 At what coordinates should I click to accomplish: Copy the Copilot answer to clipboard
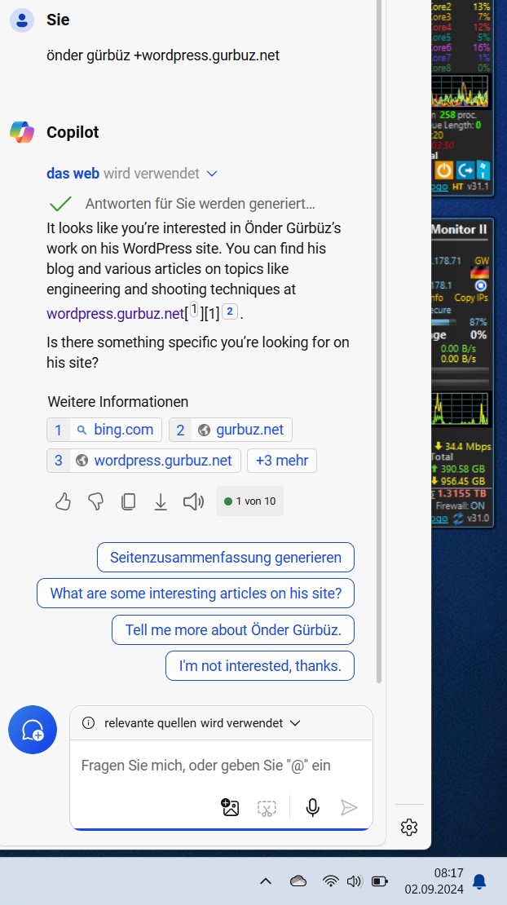tap(128, 501)
